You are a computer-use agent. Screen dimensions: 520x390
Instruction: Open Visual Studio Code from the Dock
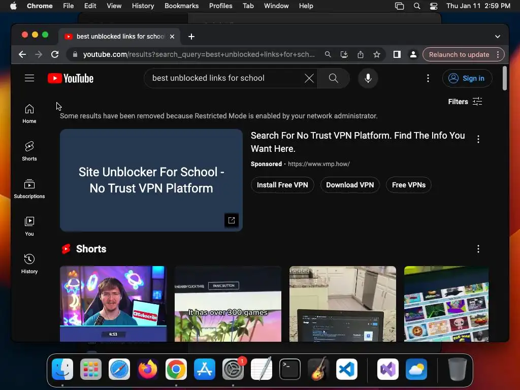point(346,369)
